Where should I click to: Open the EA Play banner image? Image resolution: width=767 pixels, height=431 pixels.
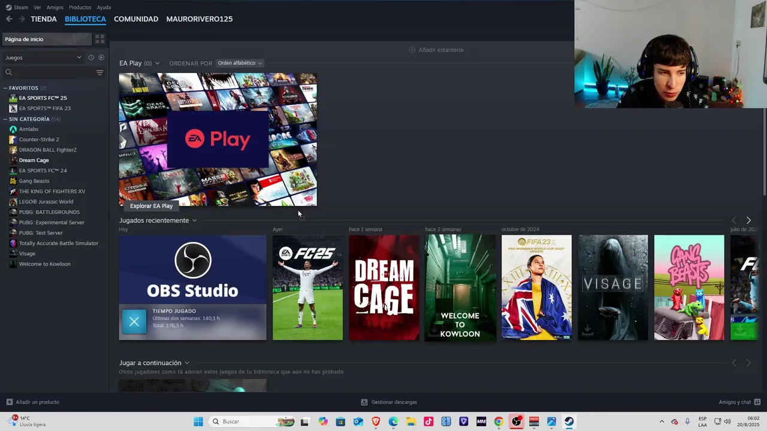218,139
